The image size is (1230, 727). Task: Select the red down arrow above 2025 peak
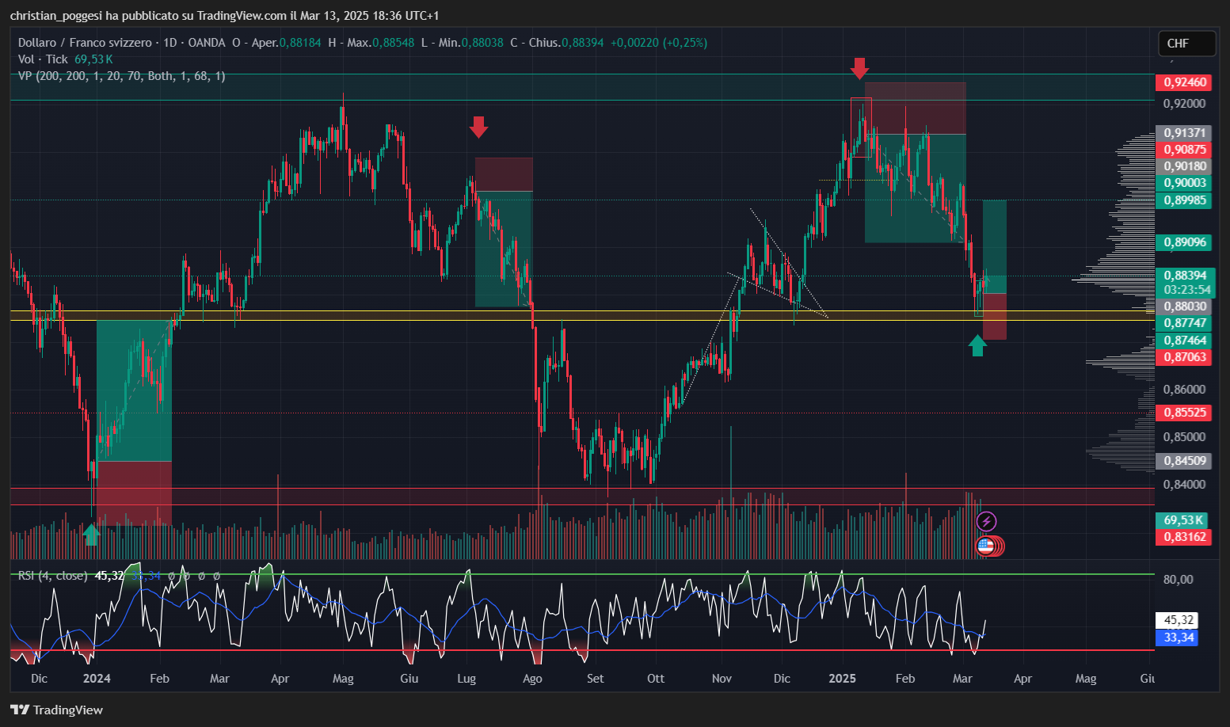859,68
